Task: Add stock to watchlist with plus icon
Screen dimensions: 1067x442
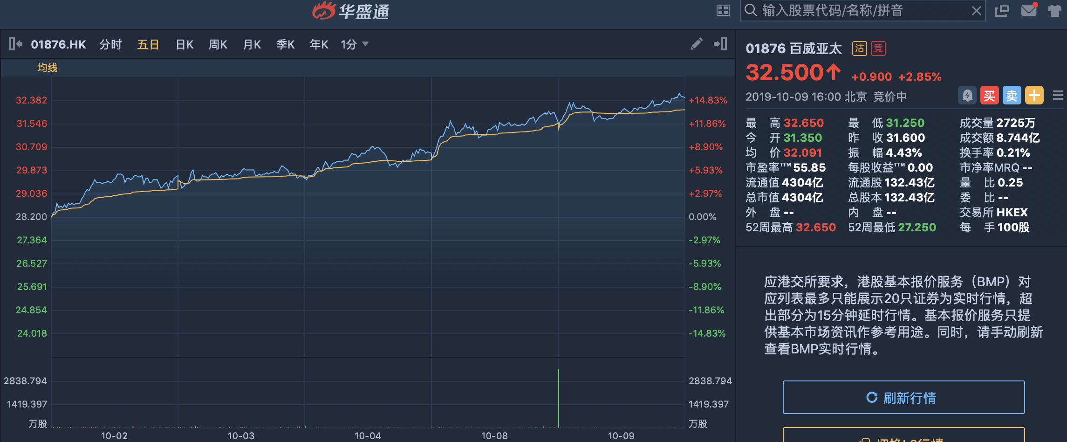Action: point(1034,96)
